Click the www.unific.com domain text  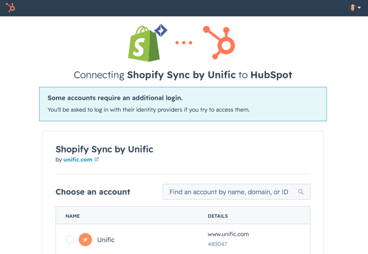point(228,234)
